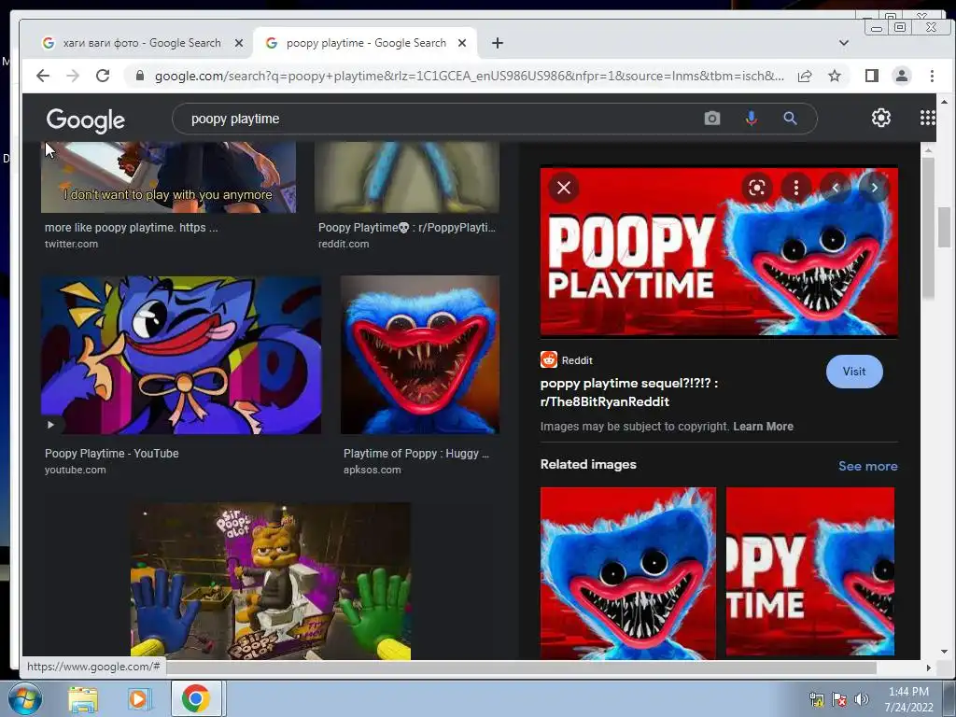Bookmark this tab with the star icon

click(x=835, y=76)
